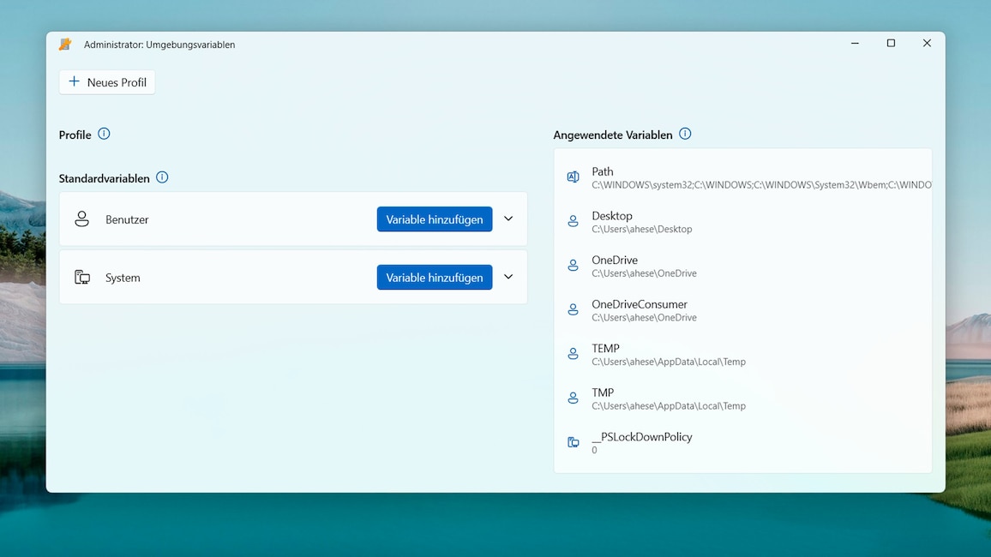The height and width of the screenshot is (557, 991).
Task: Click the Environment Variables app icon in title bar
Action: 65,45
